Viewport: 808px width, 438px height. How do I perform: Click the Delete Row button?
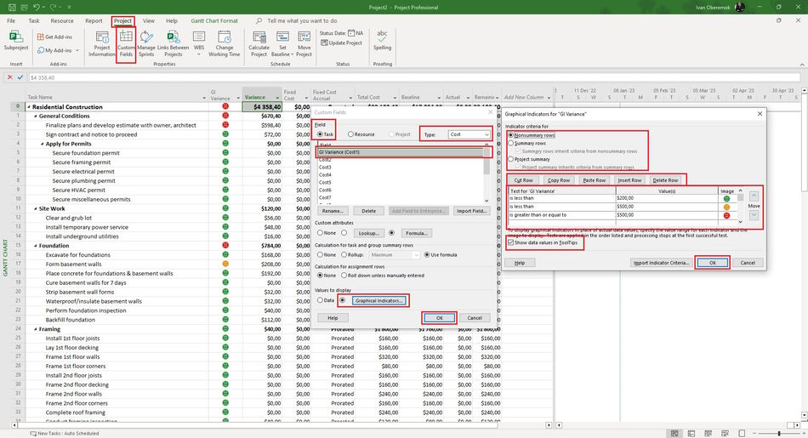pyautogui.click(x=665, y=180)
